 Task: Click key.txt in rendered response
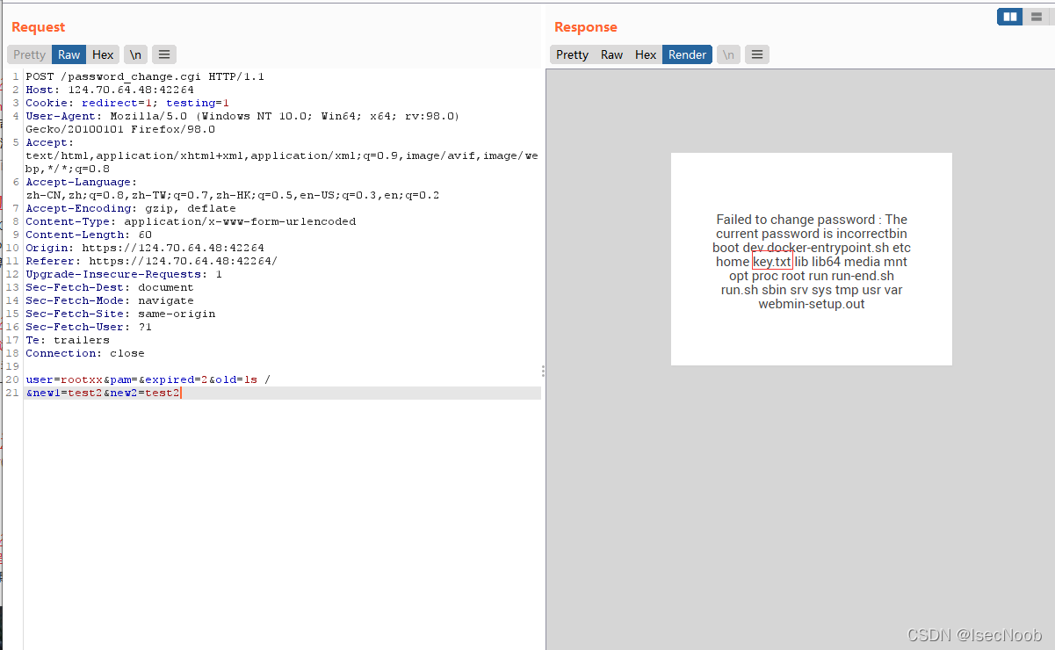pyautogui.click(x=772, y=262)
